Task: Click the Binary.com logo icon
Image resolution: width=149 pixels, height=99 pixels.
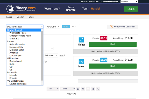Action: (x=10, y=9)
